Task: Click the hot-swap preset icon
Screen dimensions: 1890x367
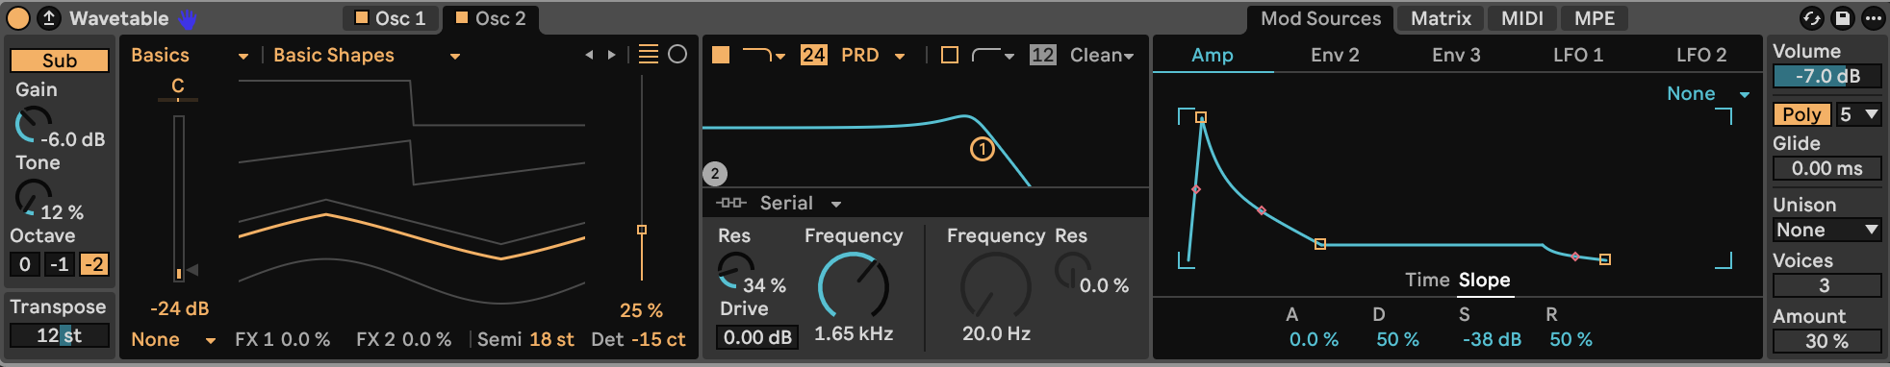Action: [1812, 18]
